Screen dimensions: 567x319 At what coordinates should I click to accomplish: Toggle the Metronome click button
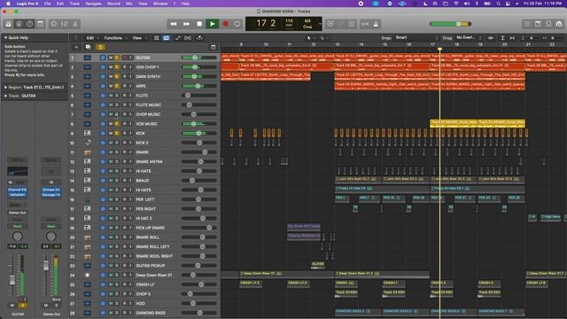point(376,24)
